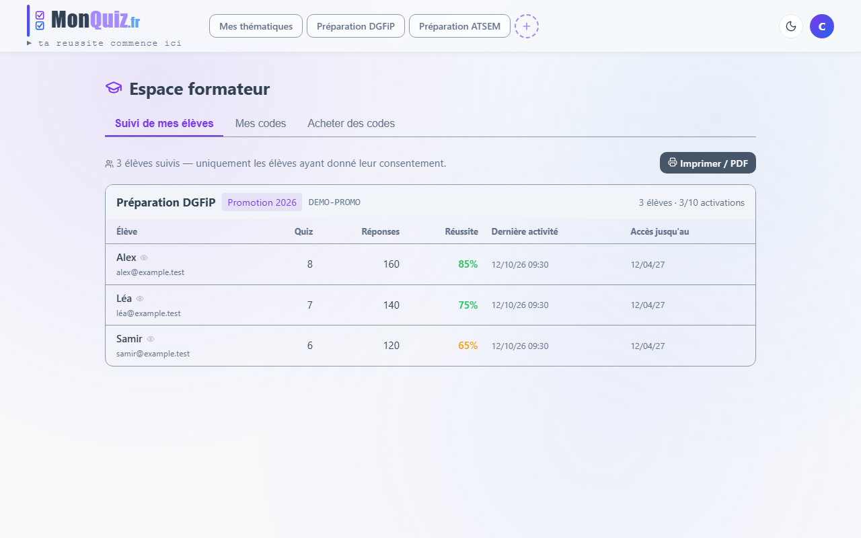
Task: Toggle the eye icon next to Léa
Action: 140,299
